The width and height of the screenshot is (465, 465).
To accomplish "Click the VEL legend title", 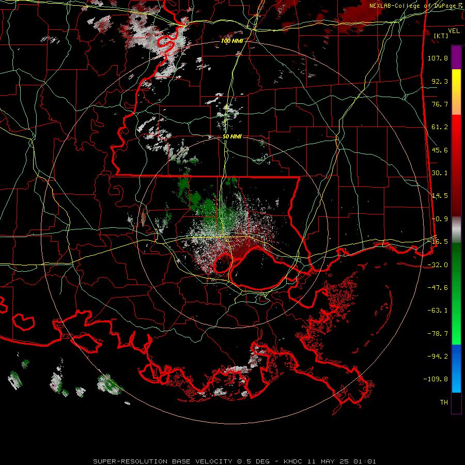I will pyautogui.click(x=454, y=30).
